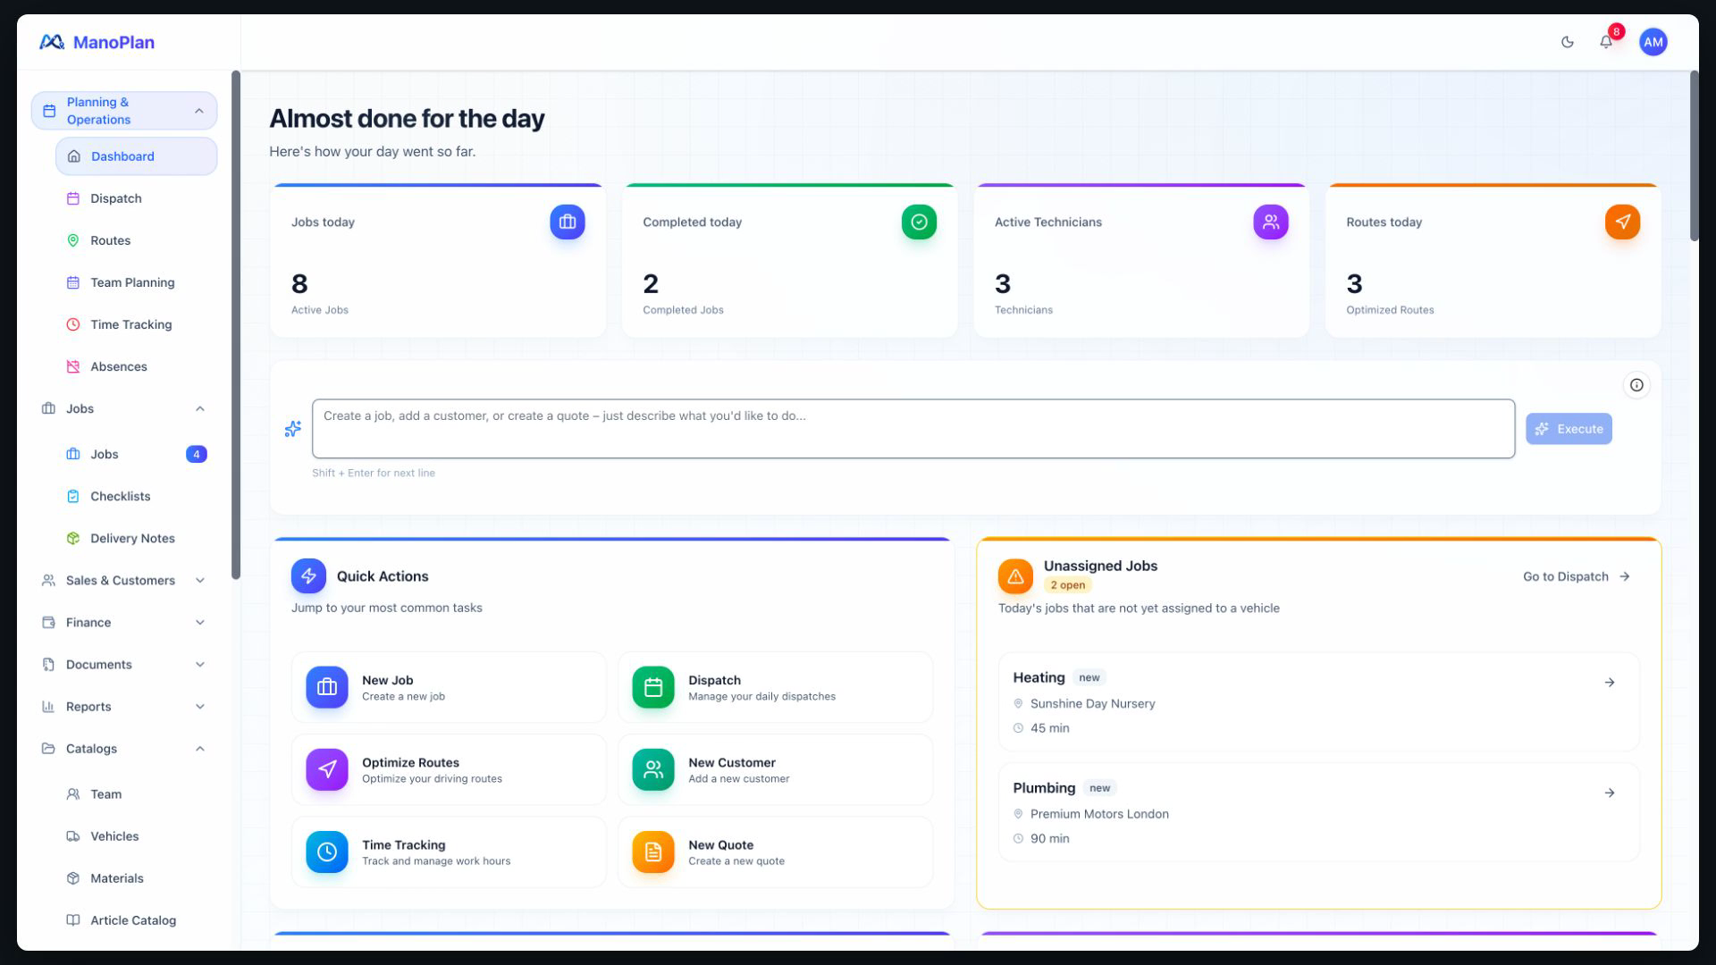Open the Heating unassigned job card

point(1318,701)
